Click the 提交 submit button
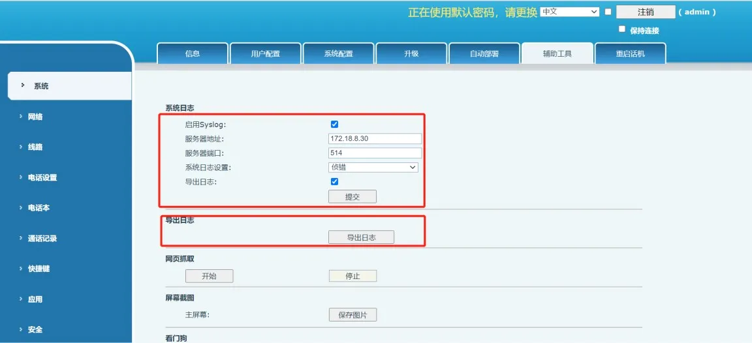This screenshot has width=752, height=343. click(x=352, y=197)
